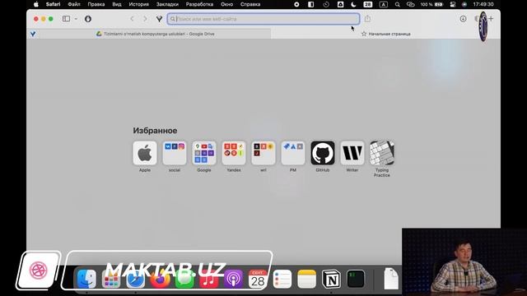The image size is (527, 296).
Task: Open the clock showing 17:49:30
Action: (x=483, y=4)
